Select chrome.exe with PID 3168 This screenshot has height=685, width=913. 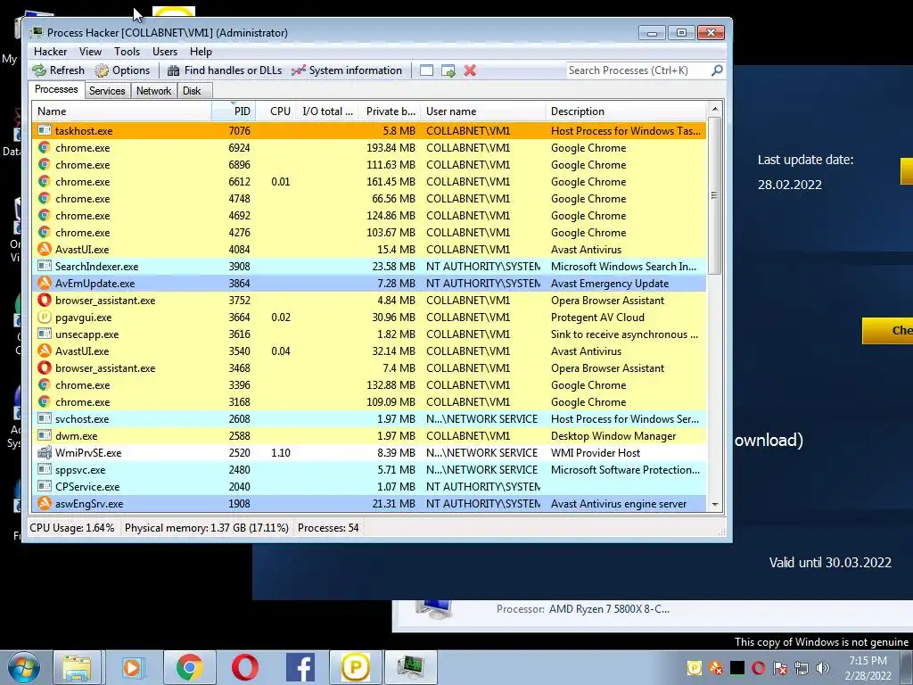[x=369, y=402]
